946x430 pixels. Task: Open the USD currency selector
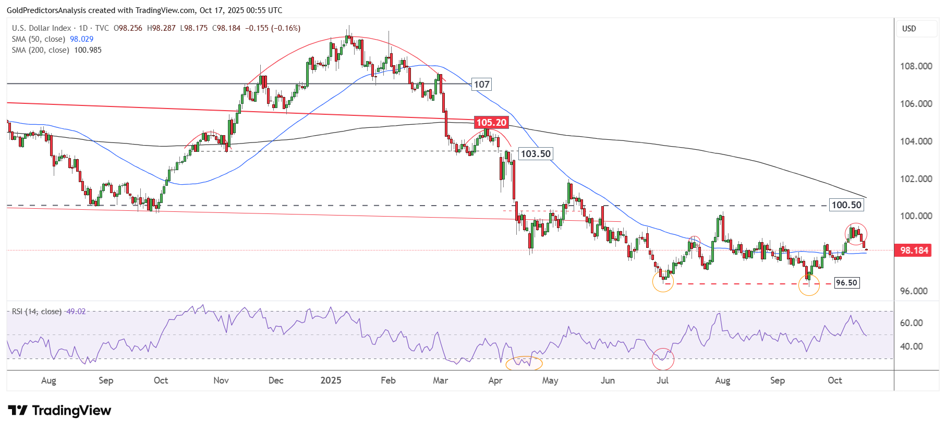(x=916, y=29)
